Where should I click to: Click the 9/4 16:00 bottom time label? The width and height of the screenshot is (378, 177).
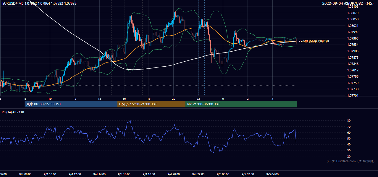[x=124, y=174]
